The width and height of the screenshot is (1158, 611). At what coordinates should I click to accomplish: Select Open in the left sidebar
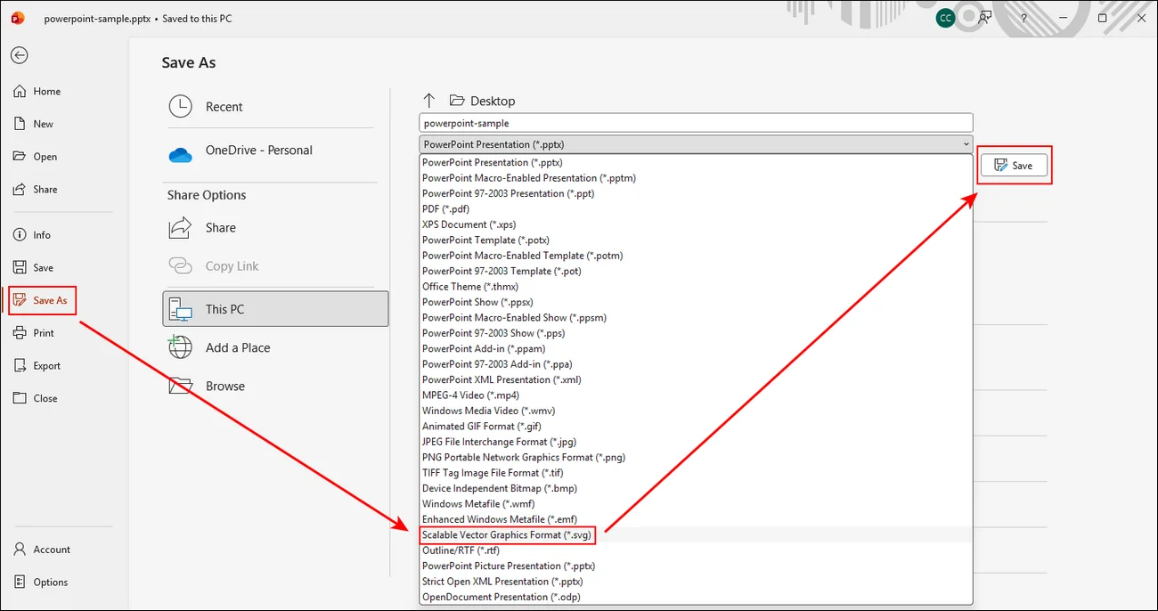pyautogui.click(x=36, y=157)
